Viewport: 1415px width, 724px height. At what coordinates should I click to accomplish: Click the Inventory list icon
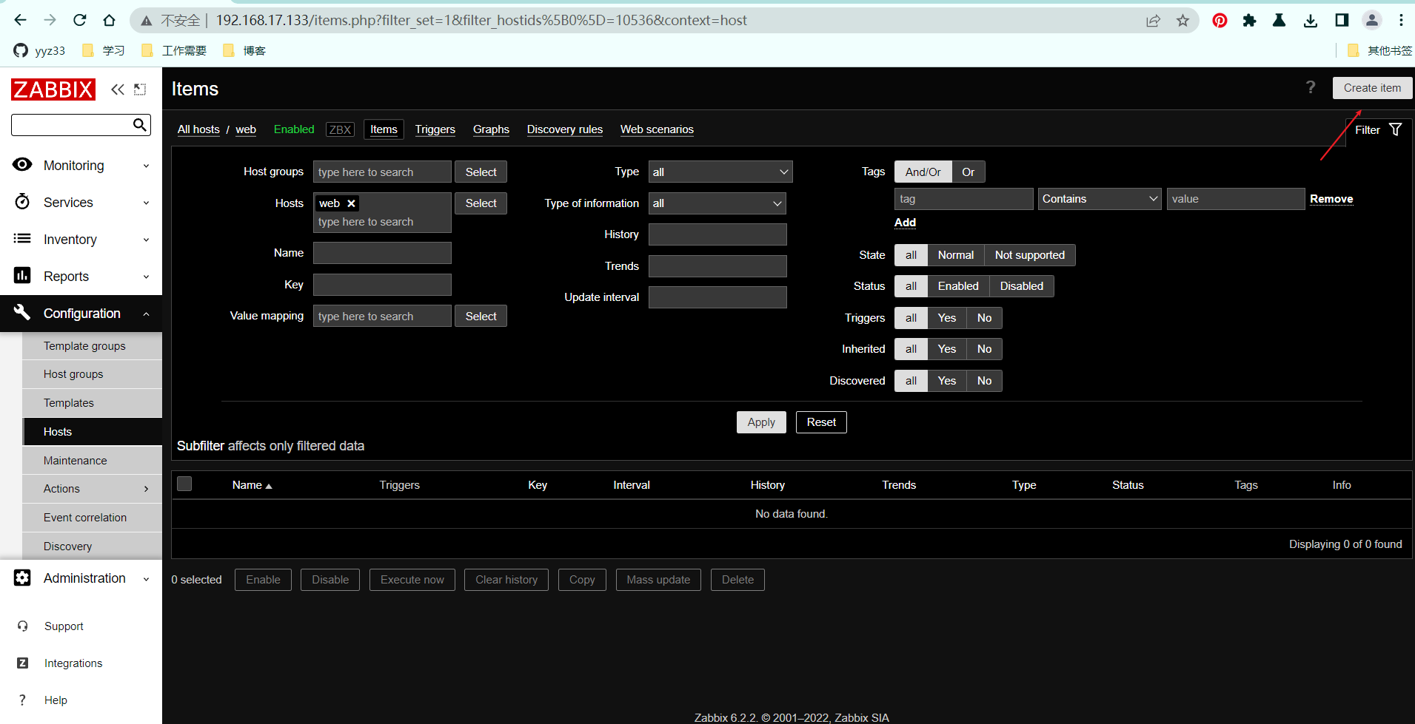tap(22, 238)
